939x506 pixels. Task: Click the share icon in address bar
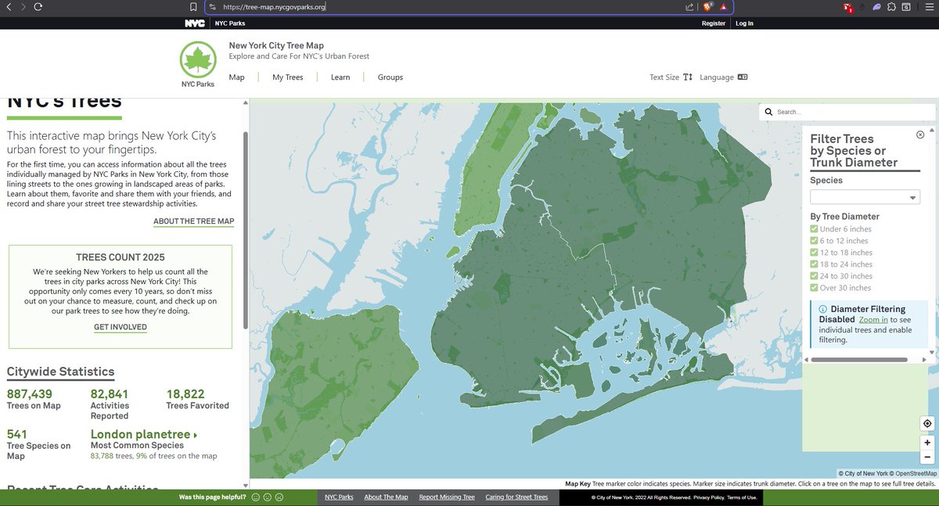click(689, 6)
